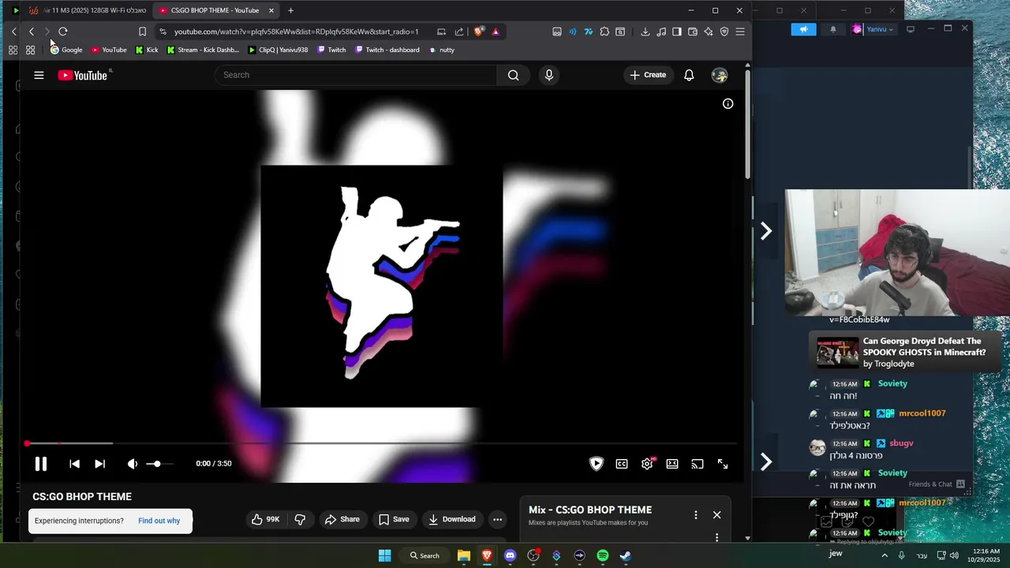Image resolution: width=1010 pixels, height=568 pixels.
Task: Focus the YouTube search box
Action: click(x=357, y=75)
